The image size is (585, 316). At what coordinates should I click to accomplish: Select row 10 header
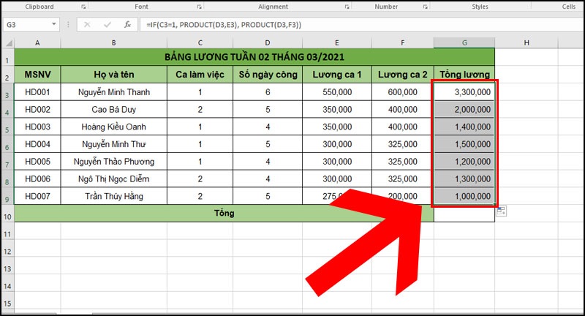click(x=7, y=214)
